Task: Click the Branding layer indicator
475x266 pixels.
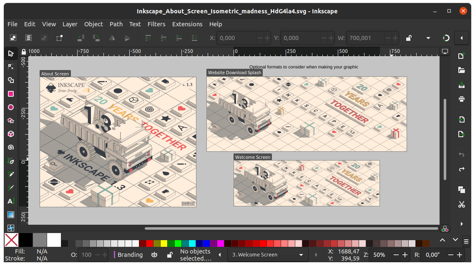Action: click(x=128, y=255)
